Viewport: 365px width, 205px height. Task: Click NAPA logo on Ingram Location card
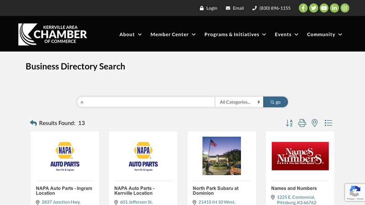65,156
